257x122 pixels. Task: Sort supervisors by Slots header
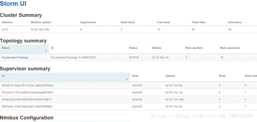[x=222, y=76]
